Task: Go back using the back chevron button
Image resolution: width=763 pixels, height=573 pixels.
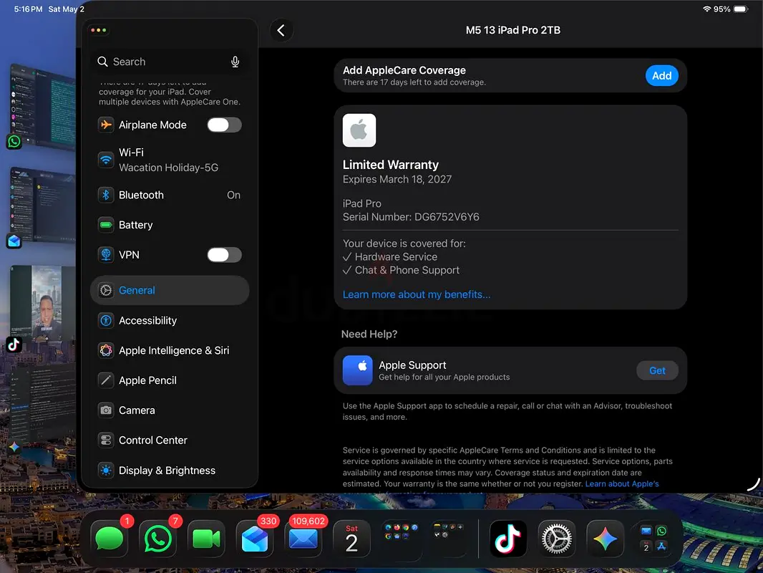Action: (281, 30)
